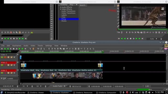This screenshot has height=94, width=168.
Task: Open the track height 64 dropdown
Action: point(41,86)
